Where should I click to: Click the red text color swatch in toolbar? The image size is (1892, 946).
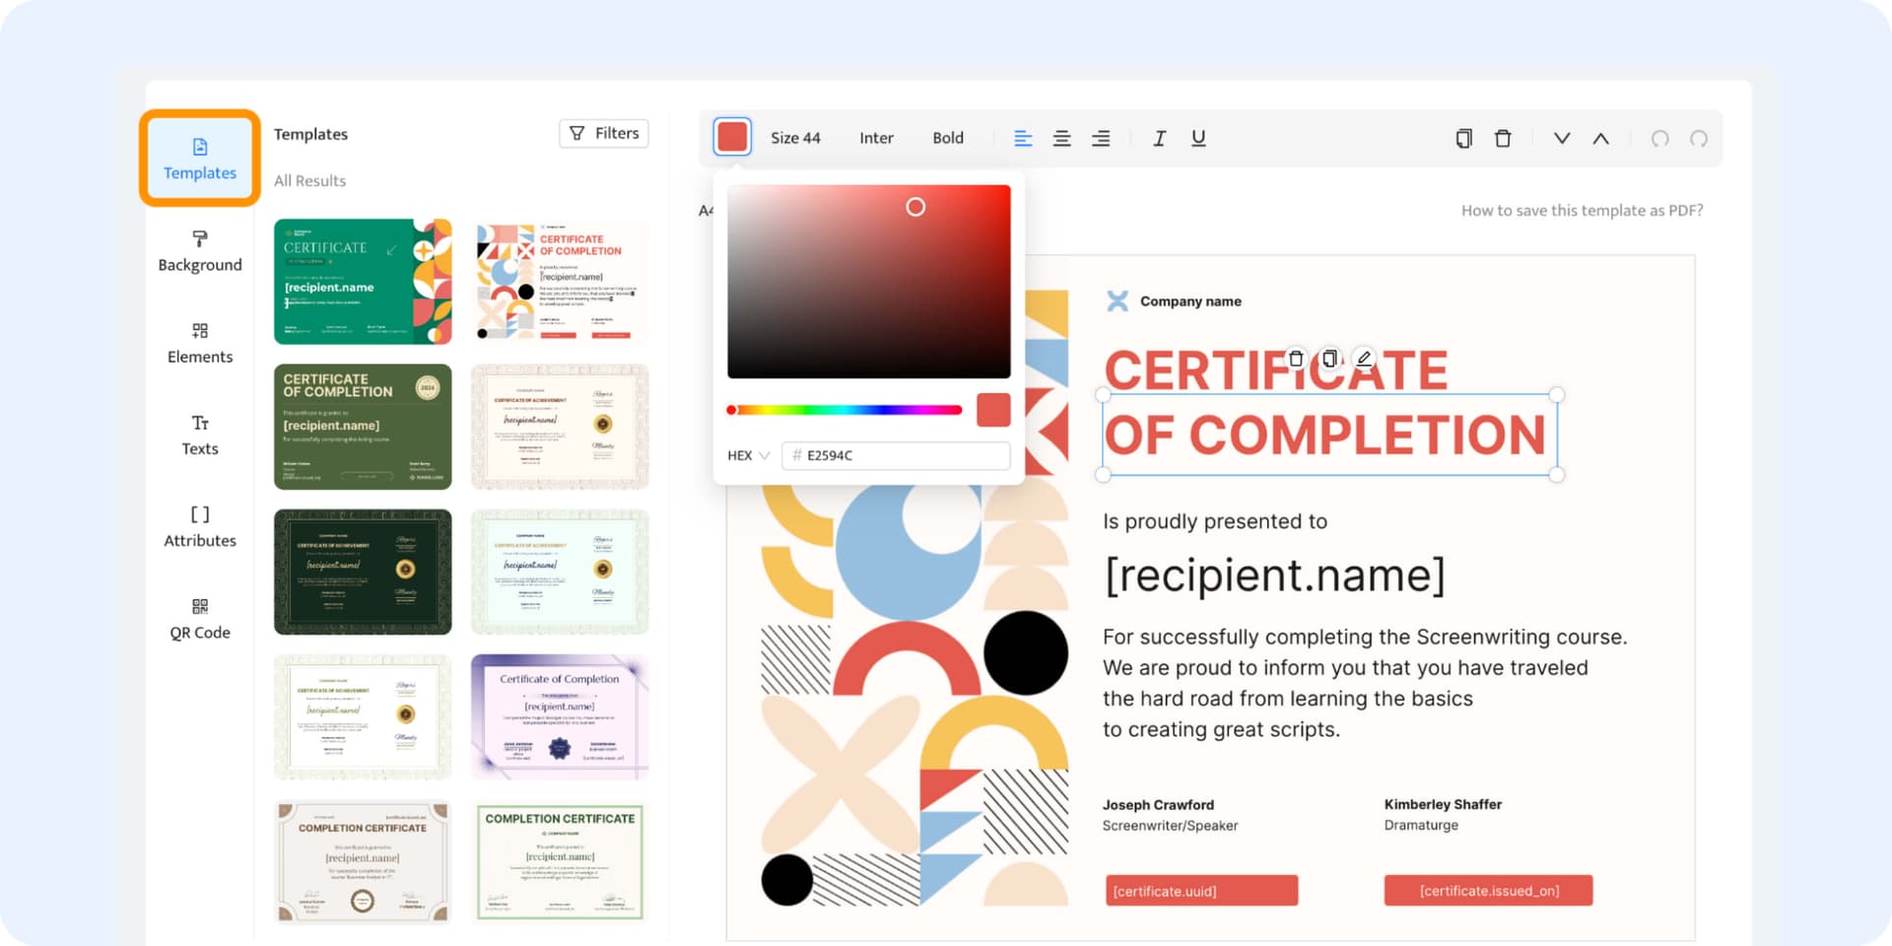[732, 137]
